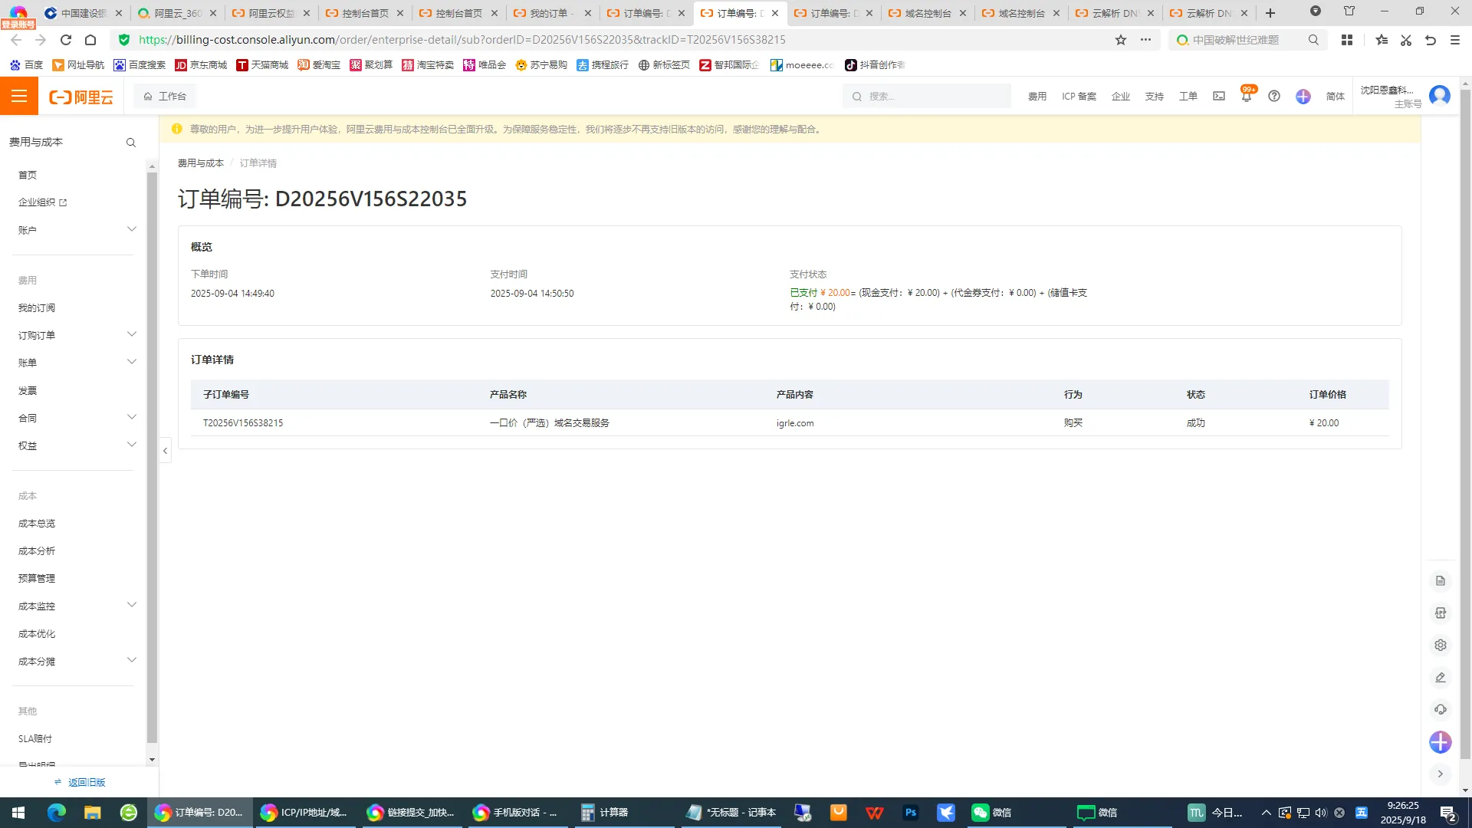Screen dimensions: 1472x828
Task: Open the settings gear on right panel
Action: coord(1441,646)
